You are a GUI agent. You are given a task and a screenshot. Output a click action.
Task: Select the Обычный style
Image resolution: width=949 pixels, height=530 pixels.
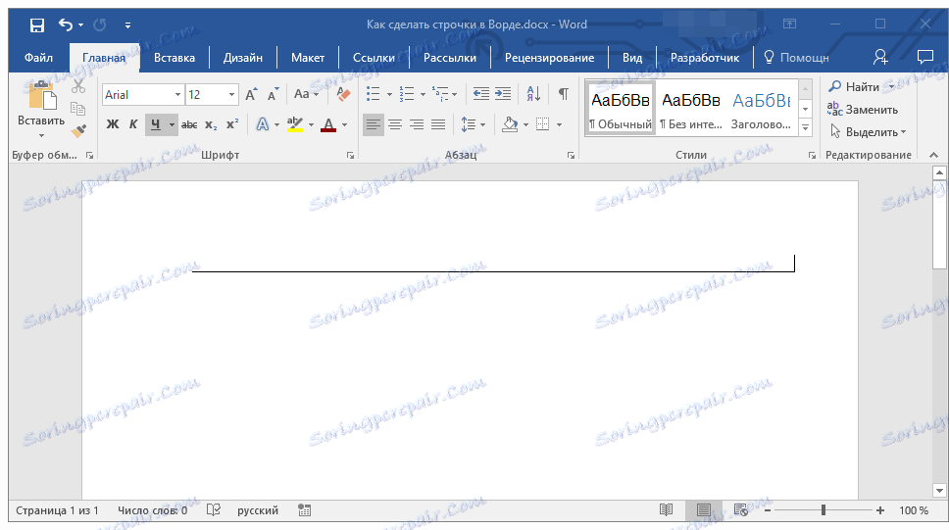621,109
